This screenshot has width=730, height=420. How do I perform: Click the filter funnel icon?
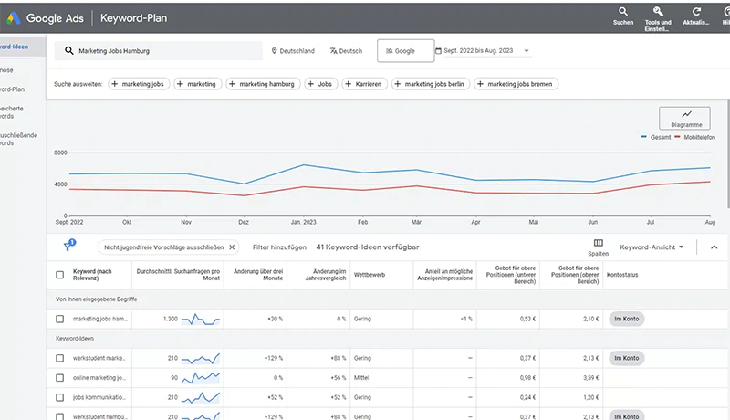[68, 246]
